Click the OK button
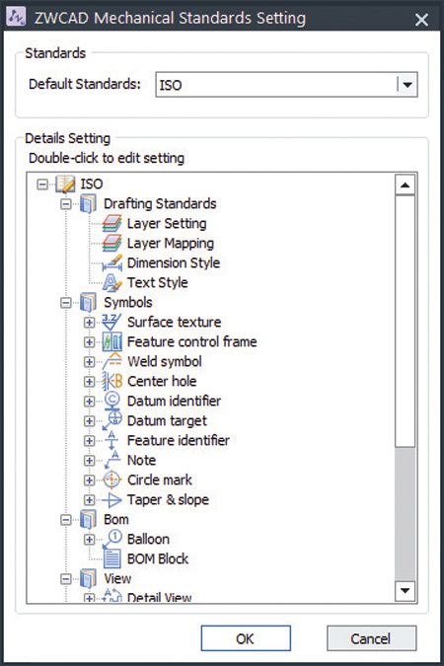 click(x=246, y=638)
